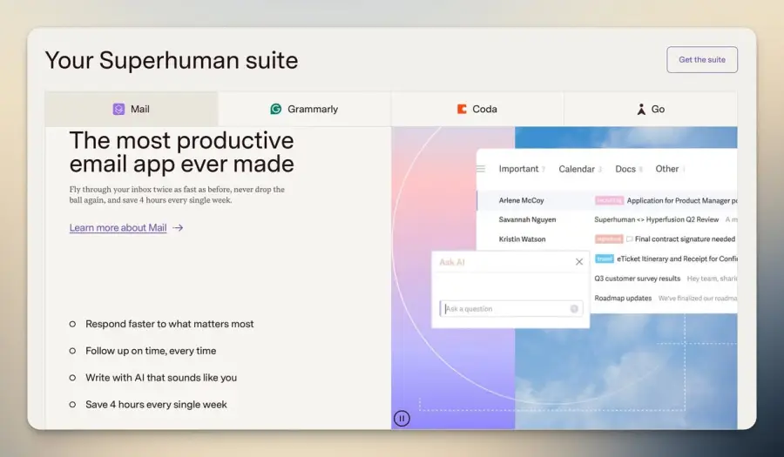Click the eTicket Itinerary and Receipt email
The image size is (784, 457).
pos(677,259)
